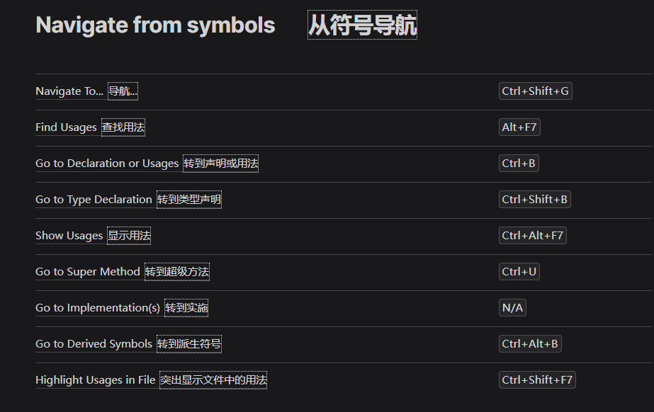The width and height of the screenshot is (654, 412).
Task: Select the Ctrl+Alt+B shortcut badge
Action: click(x=530, y=343)
